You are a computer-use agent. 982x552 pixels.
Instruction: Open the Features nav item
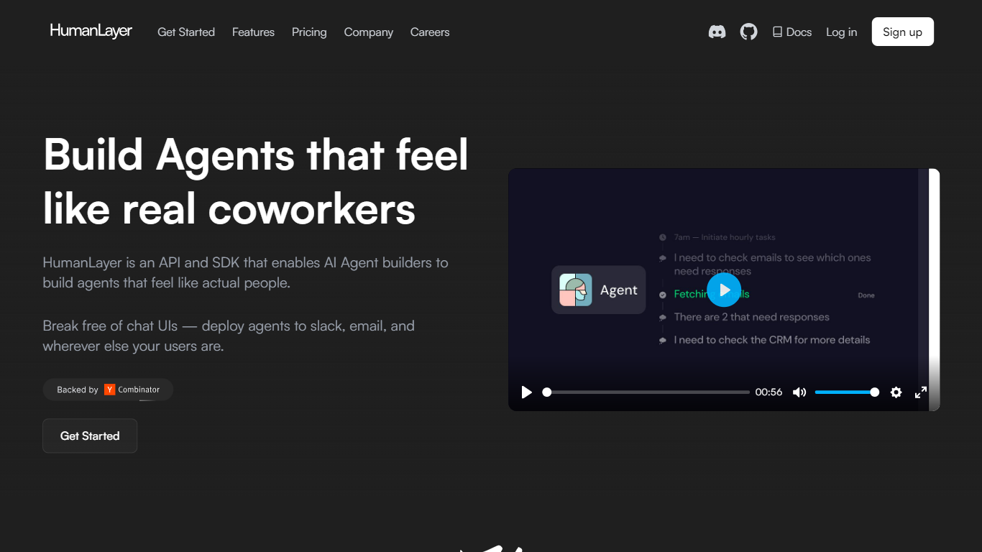coord(253,32)
